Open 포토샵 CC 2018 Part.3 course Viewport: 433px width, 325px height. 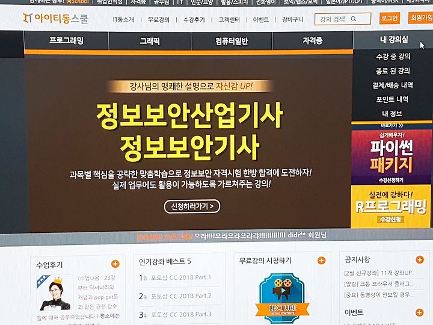tap(181, 314)
